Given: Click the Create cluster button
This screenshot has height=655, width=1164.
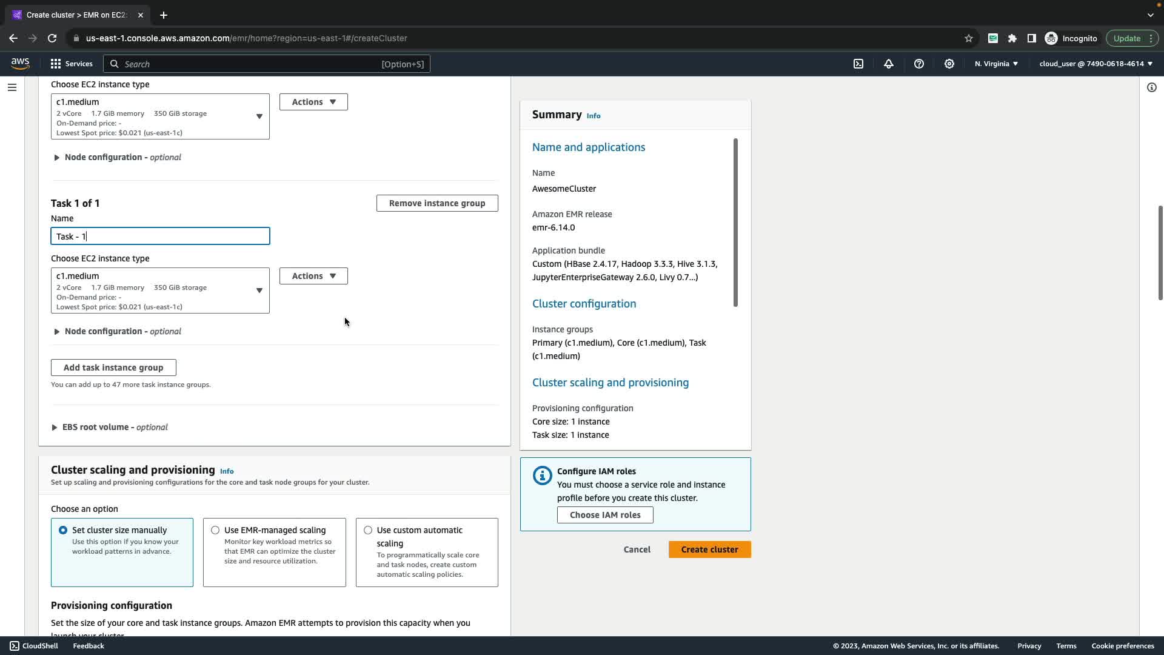Looking at the screenshot, I should (x=709, y=549).
